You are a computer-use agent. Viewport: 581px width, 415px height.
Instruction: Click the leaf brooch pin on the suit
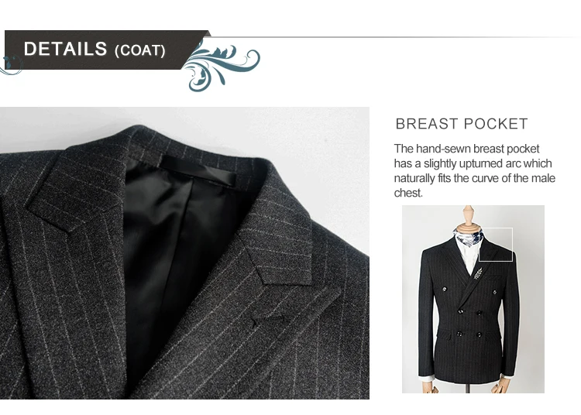tap(478, 273)
